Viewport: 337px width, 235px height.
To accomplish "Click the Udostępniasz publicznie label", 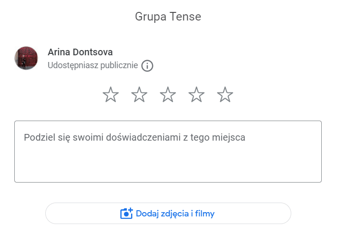I will (93, 65).
